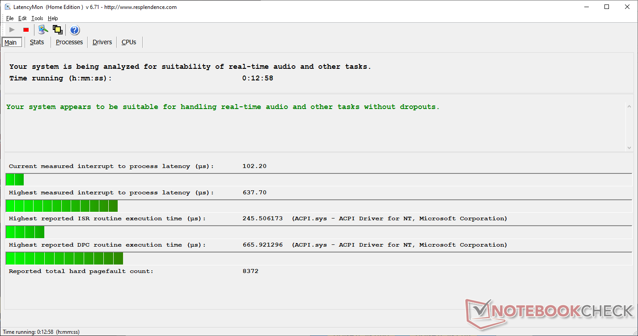The width and height of the screenshot is (638, 336).
Task: Open the Edit menu
Action: (22, 18)
